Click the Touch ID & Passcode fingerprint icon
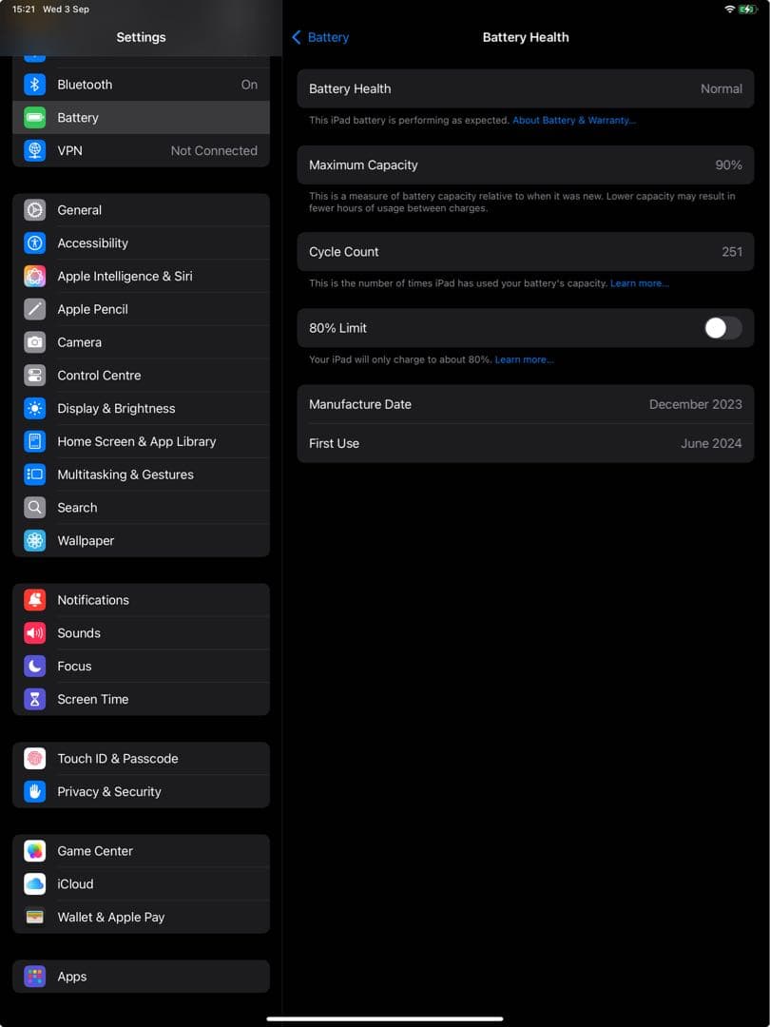 [x=35, y=758]
